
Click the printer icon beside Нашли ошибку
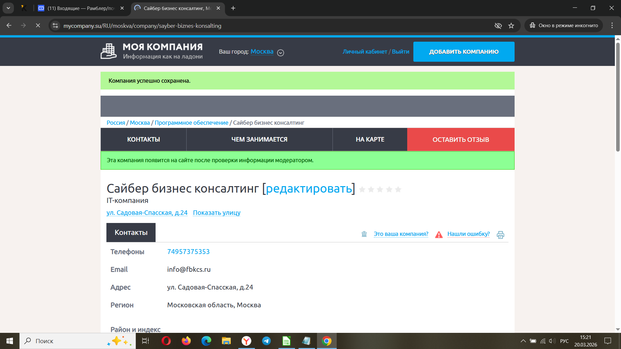point(500,235)
